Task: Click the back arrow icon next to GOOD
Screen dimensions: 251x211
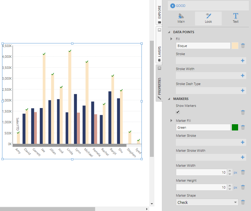Action: coord(172,6)
